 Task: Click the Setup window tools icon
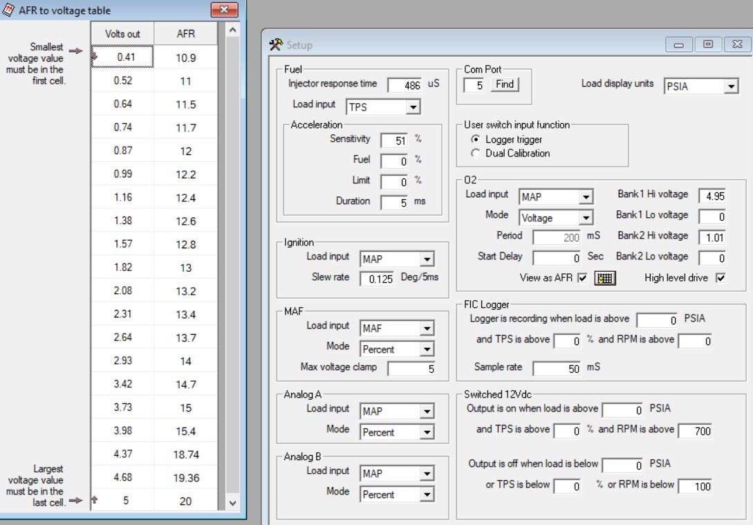[276, 45]
